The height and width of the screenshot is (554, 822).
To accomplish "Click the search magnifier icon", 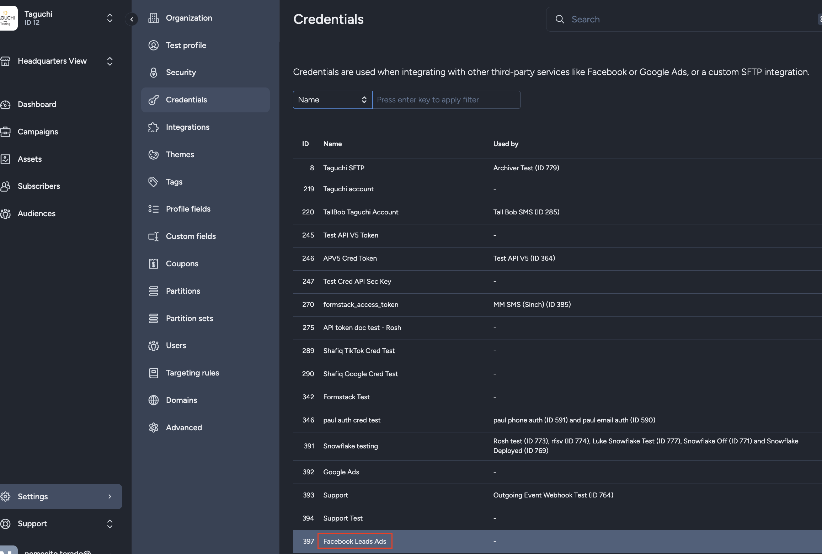I will [560, 20].
